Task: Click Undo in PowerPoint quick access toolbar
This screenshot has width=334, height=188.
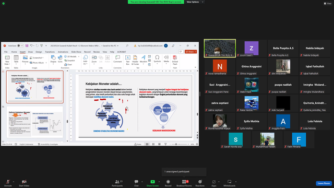Action: point(31,45)
